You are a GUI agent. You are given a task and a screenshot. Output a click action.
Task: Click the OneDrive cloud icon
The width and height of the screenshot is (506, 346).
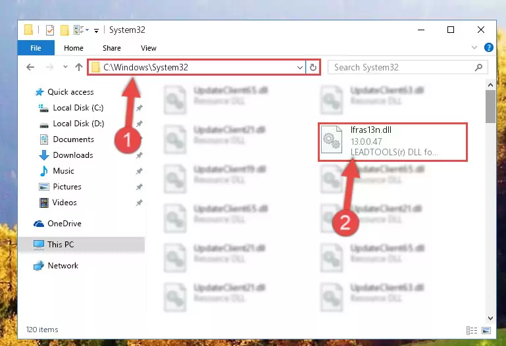39,224
